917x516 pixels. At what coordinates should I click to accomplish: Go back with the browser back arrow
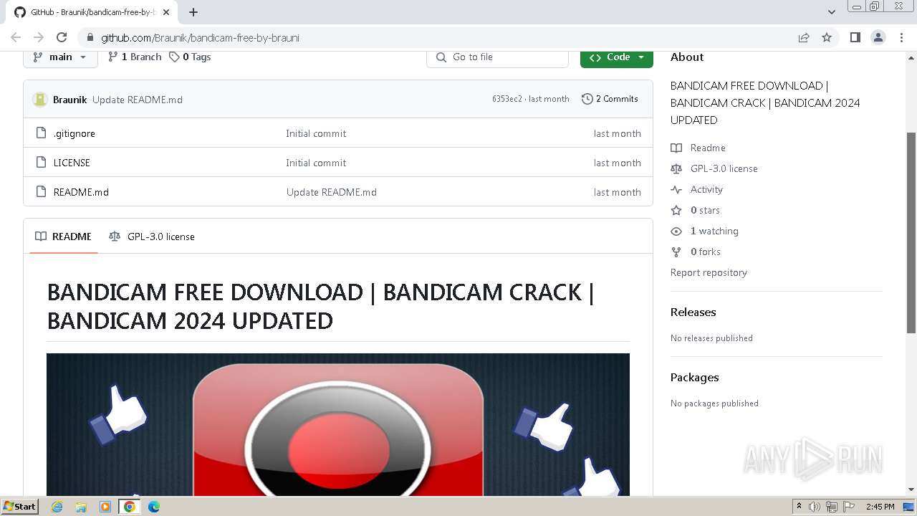(16, 37)
